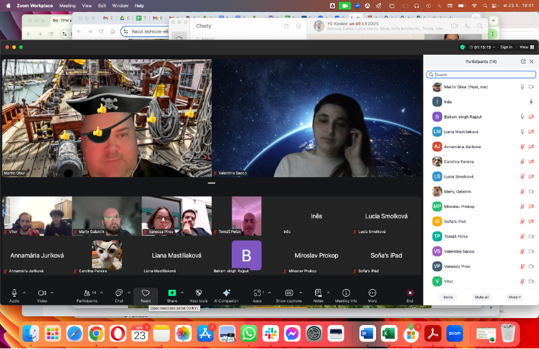The height and width of the screenshot is (349, 539).
Task: Select Valentina Sacco's video tile
Action: (x=317, y=118)
